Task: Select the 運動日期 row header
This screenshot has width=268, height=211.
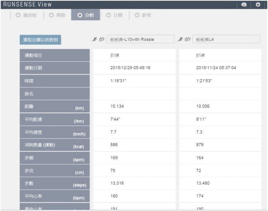Action: click(55, 68)
